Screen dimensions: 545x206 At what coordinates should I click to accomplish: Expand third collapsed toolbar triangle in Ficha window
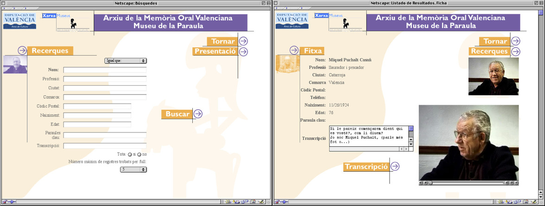tap(302, 8)
